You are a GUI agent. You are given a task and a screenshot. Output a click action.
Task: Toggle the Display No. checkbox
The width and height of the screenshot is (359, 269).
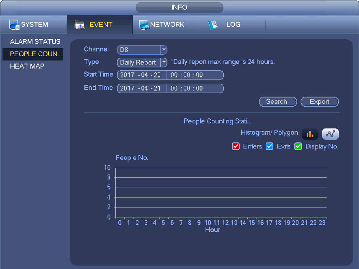tap(298, 146)
